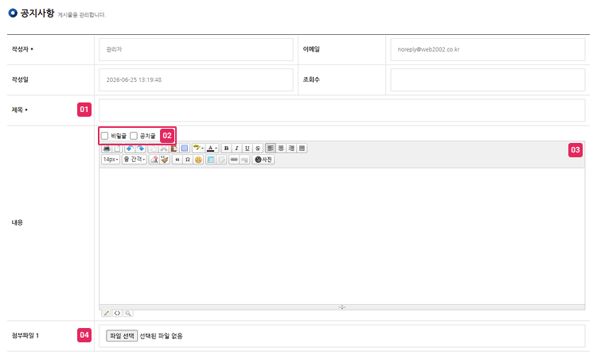597x359 pixels.
Task: Click the cut scissors icon
Action: 164,149
